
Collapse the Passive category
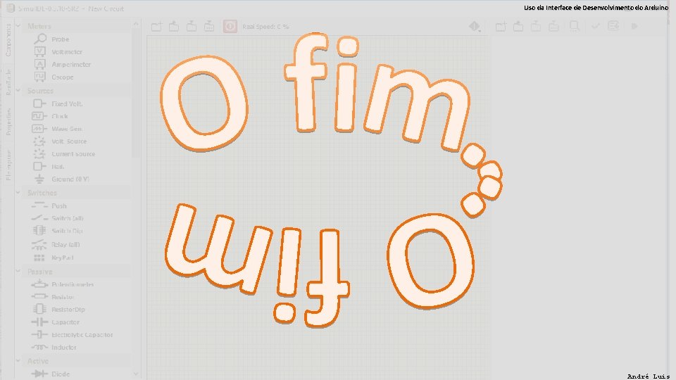pyautogui.click(x=18, y=272)
